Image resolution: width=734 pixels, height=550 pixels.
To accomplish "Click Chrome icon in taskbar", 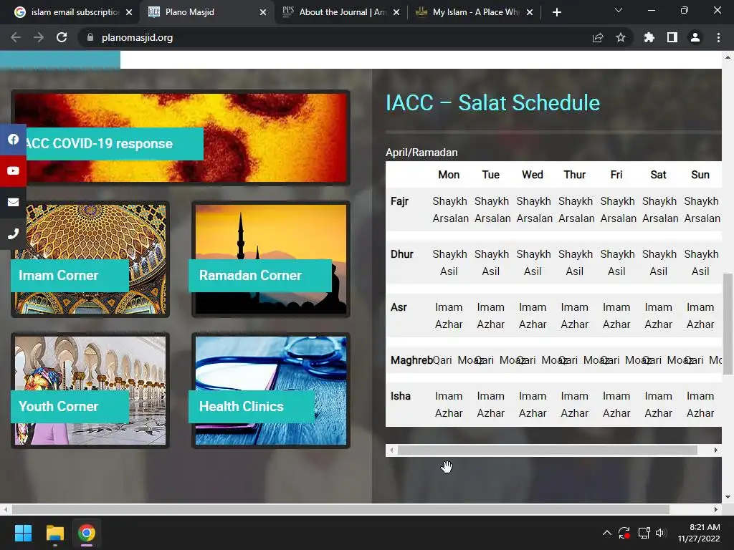I will (87, 533).
